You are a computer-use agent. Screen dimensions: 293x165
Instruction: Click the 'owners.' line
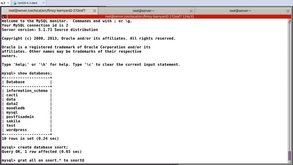[10, 56]
